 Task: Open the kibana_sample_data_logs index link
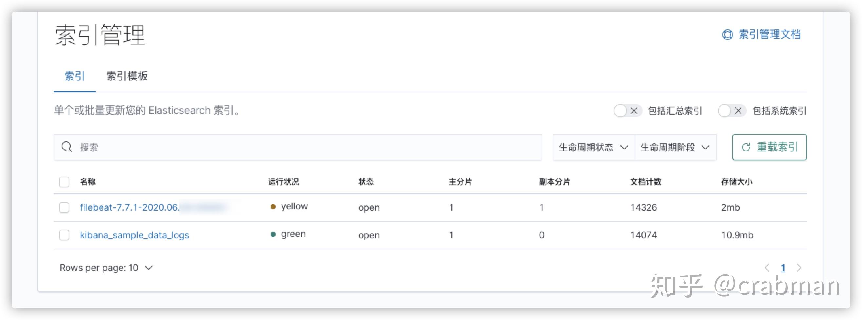tap(134, 235)
